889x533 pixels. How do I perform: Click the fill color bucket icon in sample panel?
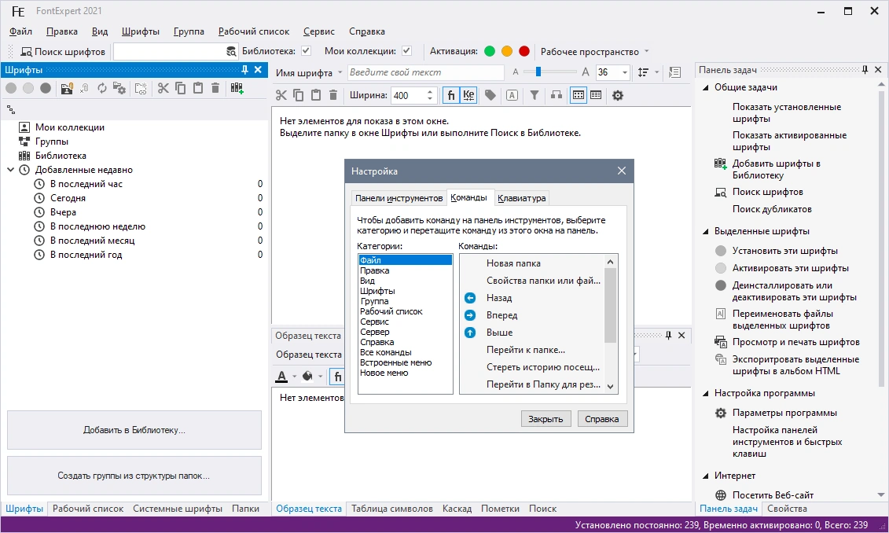click(308, 376)
